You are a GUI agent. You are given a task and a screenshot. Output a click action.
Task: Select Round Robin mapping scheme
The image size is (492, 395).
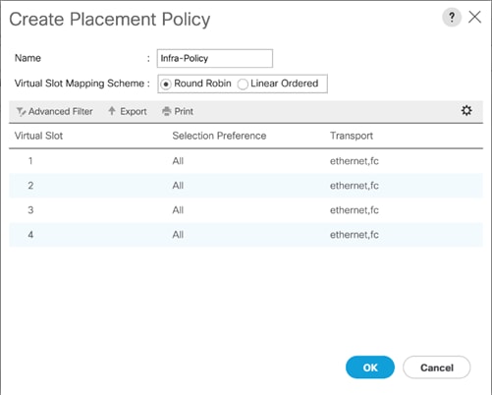coord(166,85)
